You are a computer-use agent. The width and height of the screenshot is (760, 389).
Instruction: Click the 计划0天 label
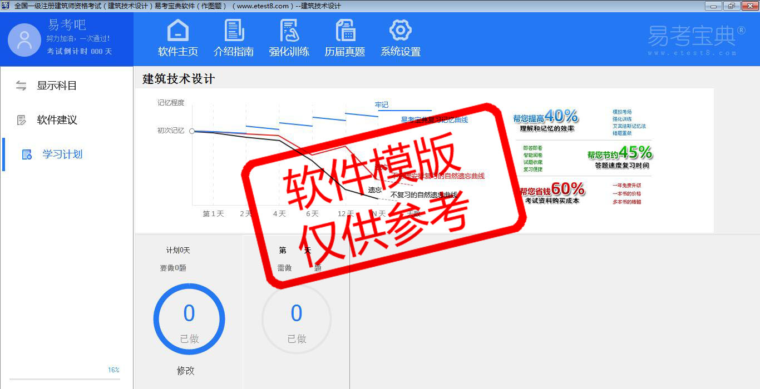pyautogui.click(x=178, y=251)
